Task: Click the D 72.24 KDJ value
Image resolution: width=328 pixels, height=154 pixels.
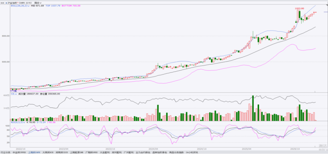Action: coord(41,122)
